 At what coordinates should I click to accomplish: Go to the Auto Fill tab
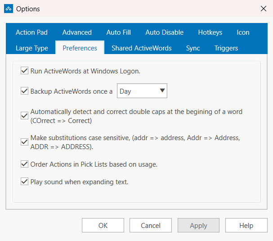coord(119,32)
